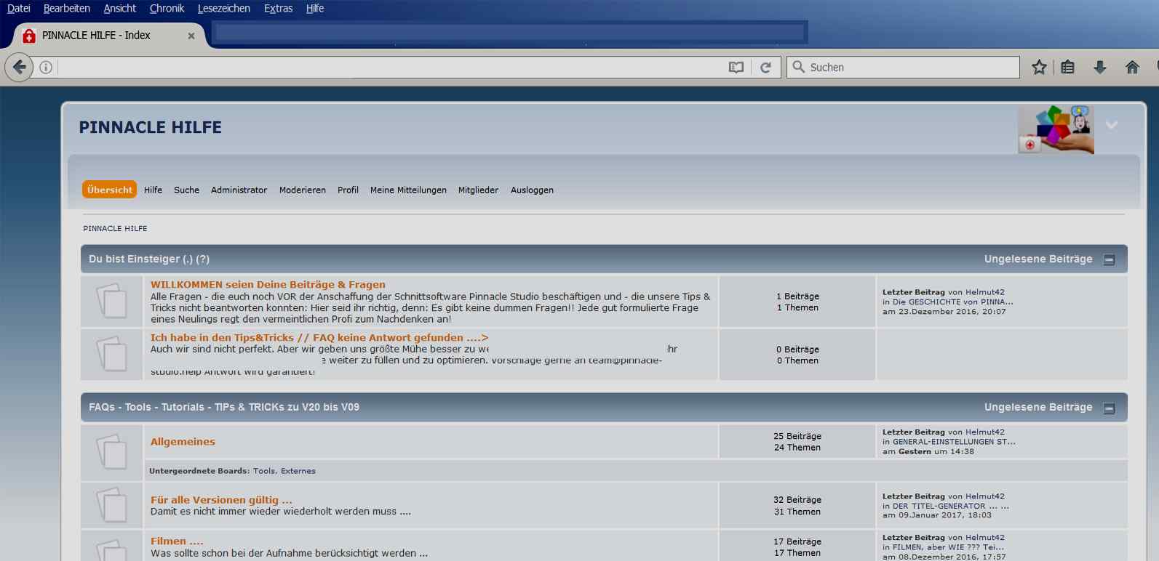
Task: Open the Bearbeiten menu
Action: pos(67,9)
